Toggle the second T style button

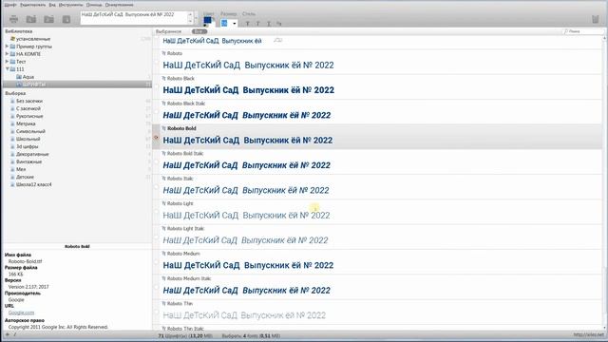click(x=257, y=24)
